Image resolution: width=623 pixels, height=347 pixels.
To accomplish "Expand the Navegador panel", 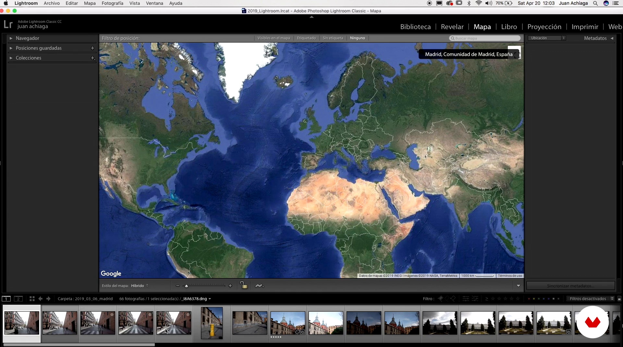I will click(x=11, y=38).
